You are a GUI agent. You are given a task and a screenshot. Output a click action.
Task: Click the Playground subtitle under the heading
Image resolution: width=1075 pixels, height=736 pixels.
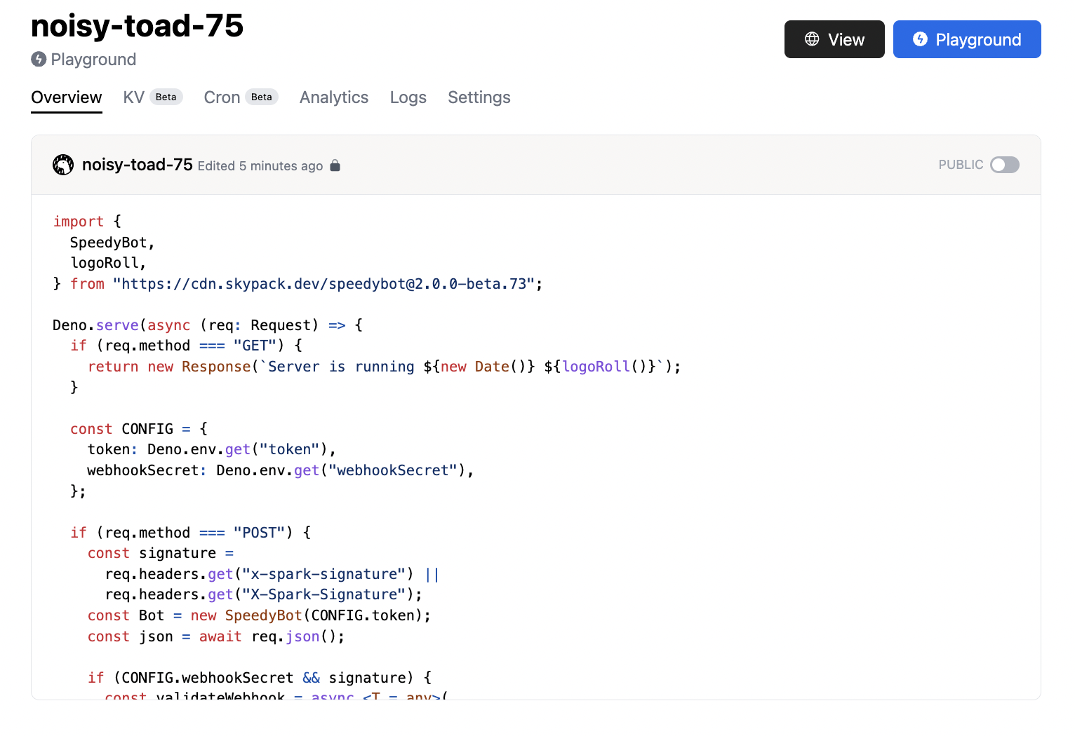[93, 60]
